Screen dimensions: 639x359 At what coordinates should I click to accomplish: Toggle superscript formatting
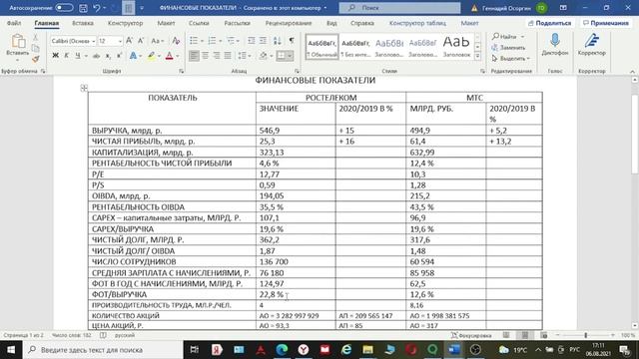[x=119, y=56]
